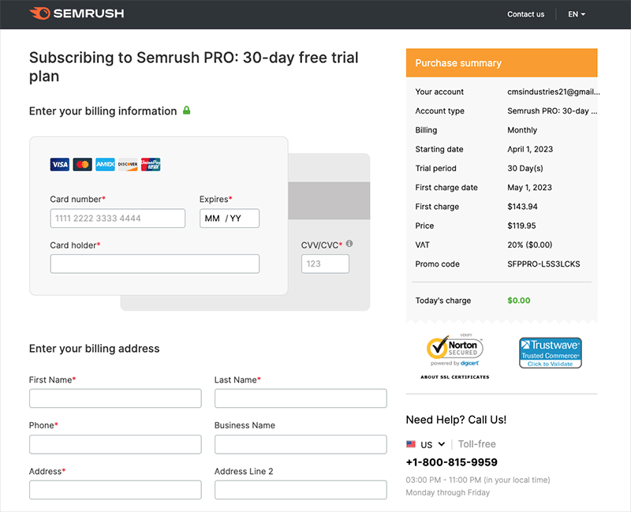Image resolution: width=631 pixels, height=512 pixels.
Task: Click the US flag icon
Action: click(411, 444)
